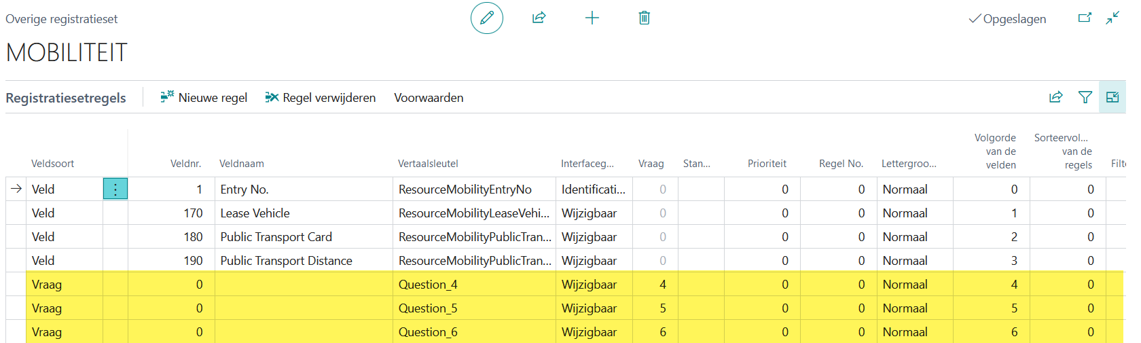The height and width of the screenshot is (343, 1141).
Task: Click the Vertaalsleutel column header
Action: coord(428,164)
